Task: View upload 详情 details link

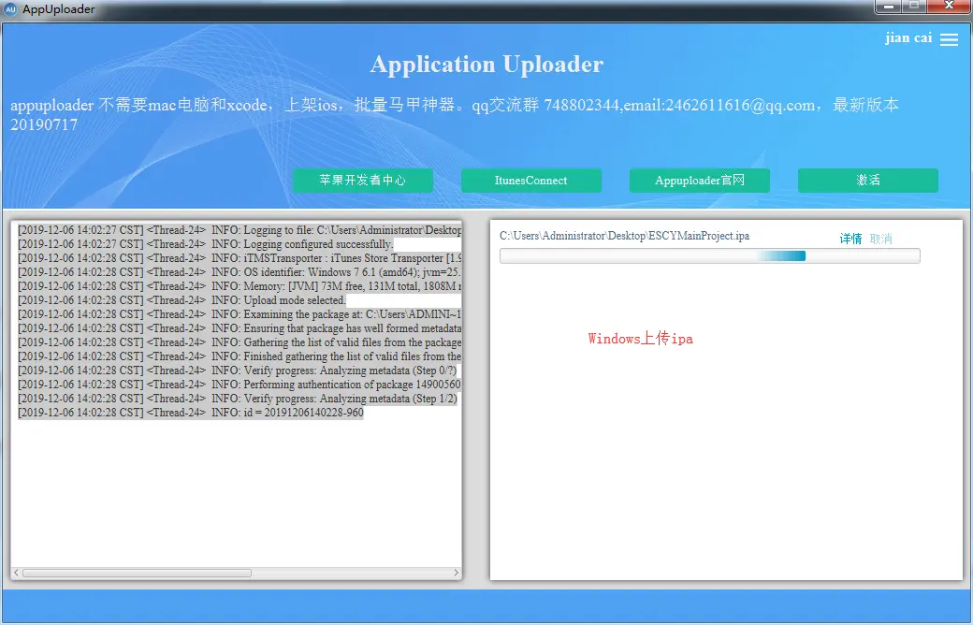Action: click(x=850, y=239)
